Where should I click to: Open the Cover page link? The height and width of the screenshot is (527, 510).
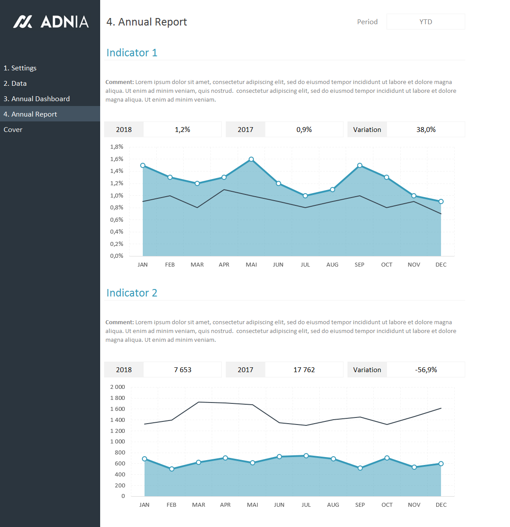pyautogui.click(x=13, y=130)
